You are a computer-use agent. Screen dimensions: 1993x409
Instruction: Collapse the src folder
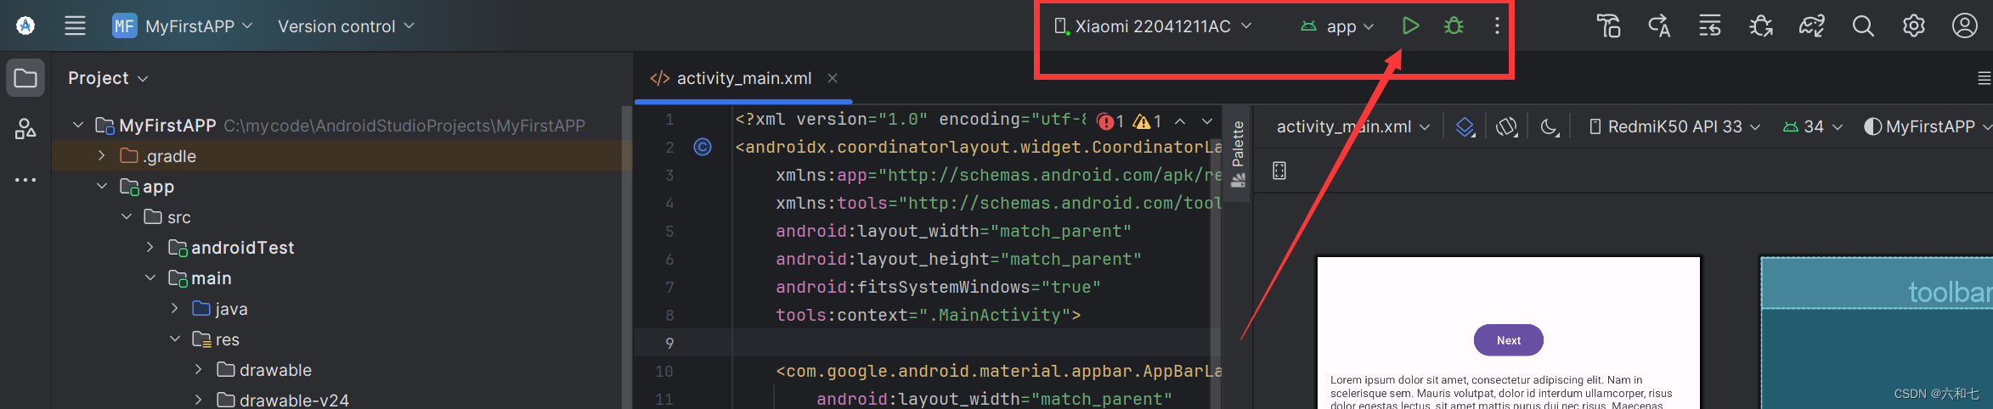point(127,217)
